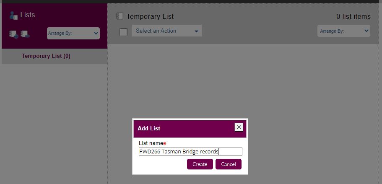The width and height of the screenshot is (382, 184).
Task: Click the delete list icon
Action: pos(25,34)
